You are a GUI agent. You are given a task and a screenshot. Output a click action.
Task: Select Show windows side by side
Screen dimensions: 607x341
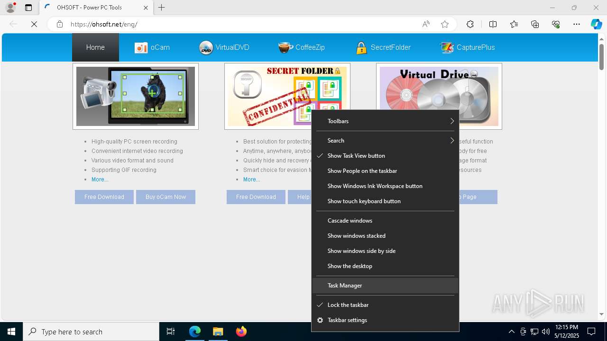pyautogui.click(x=385, y=251)
